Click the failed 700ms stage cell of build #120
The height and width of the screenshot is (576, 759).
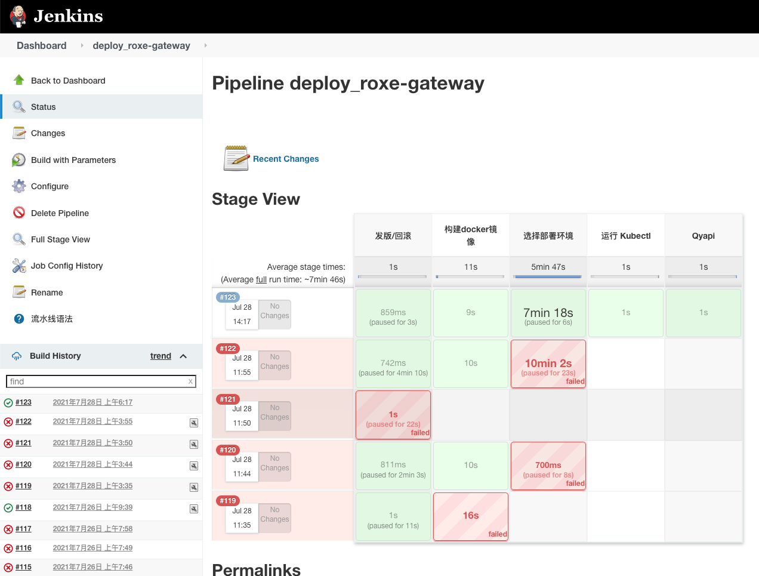click(x=548, y=466)
